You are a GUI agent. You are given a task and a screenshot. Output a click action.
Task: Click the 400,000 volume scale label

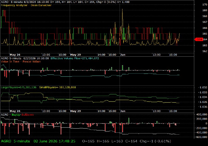click(201, 115)
